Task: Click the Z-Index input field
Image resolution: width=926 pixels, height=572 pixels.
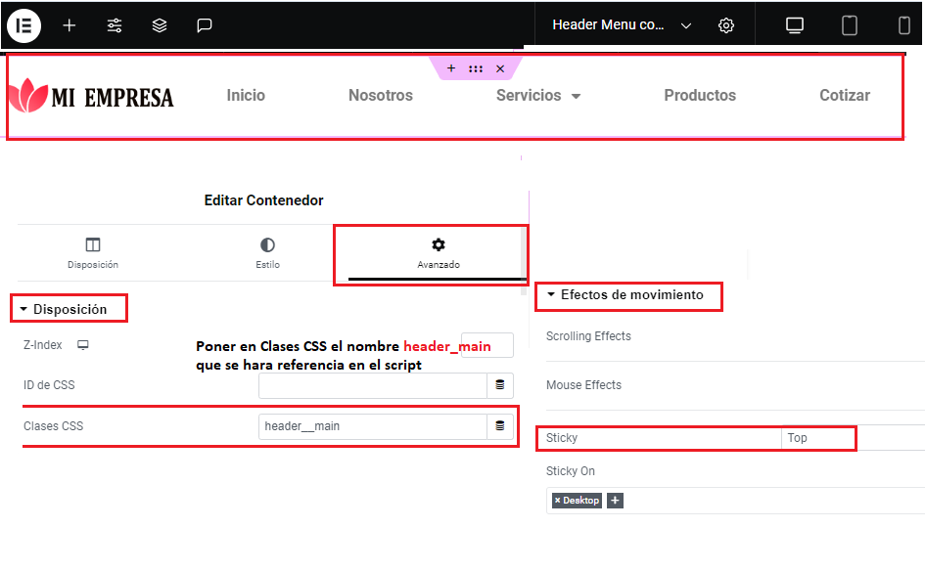Action: pyautogui.click(x=487, y=345)
